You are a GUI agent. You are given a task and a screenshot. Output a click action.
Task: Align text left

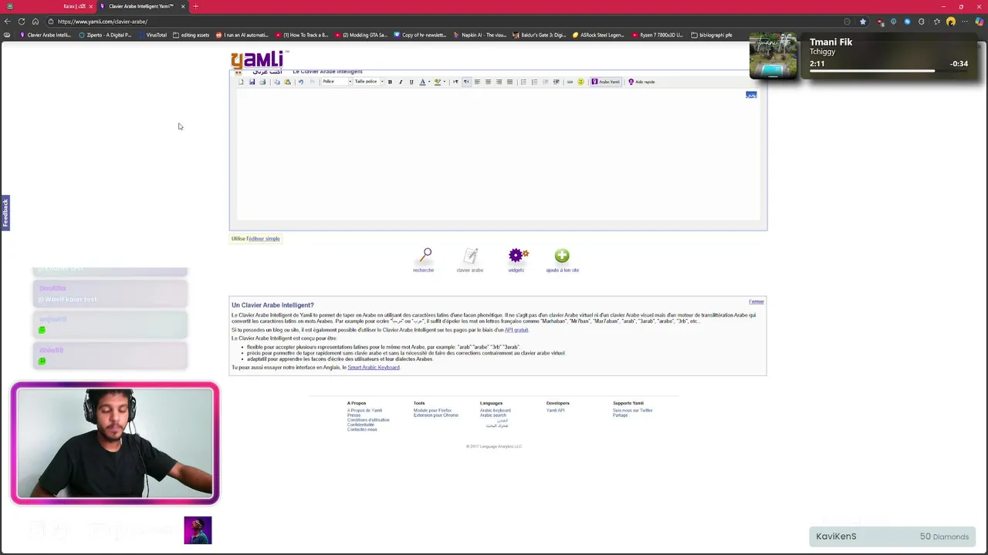coord(477,82)
